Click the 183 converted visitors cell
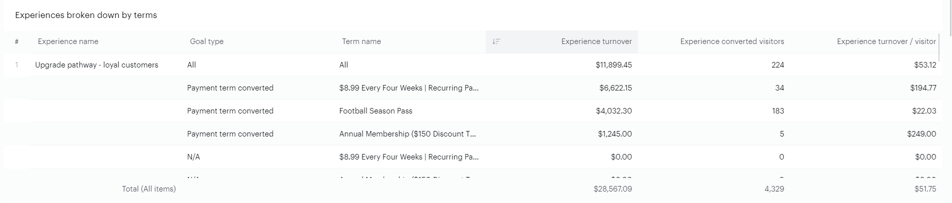Image resolution: width=952 pixels, height=203 pixels. (778, 111)
